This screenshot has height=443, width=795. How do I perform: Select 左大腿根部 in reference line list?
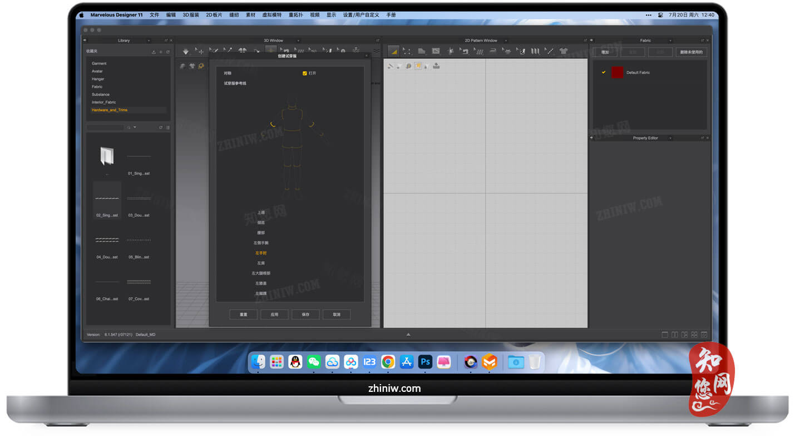click(x=261, y=273)
